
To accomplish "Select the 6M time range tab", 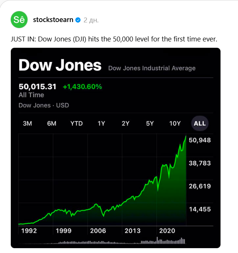I will click(x=52, y=124).
